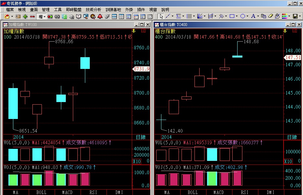Click X10 scale button in 櫃台指數 volume panel
This screenshot has height=195, width=303.
pyautogui.click(x=288, y=162)
